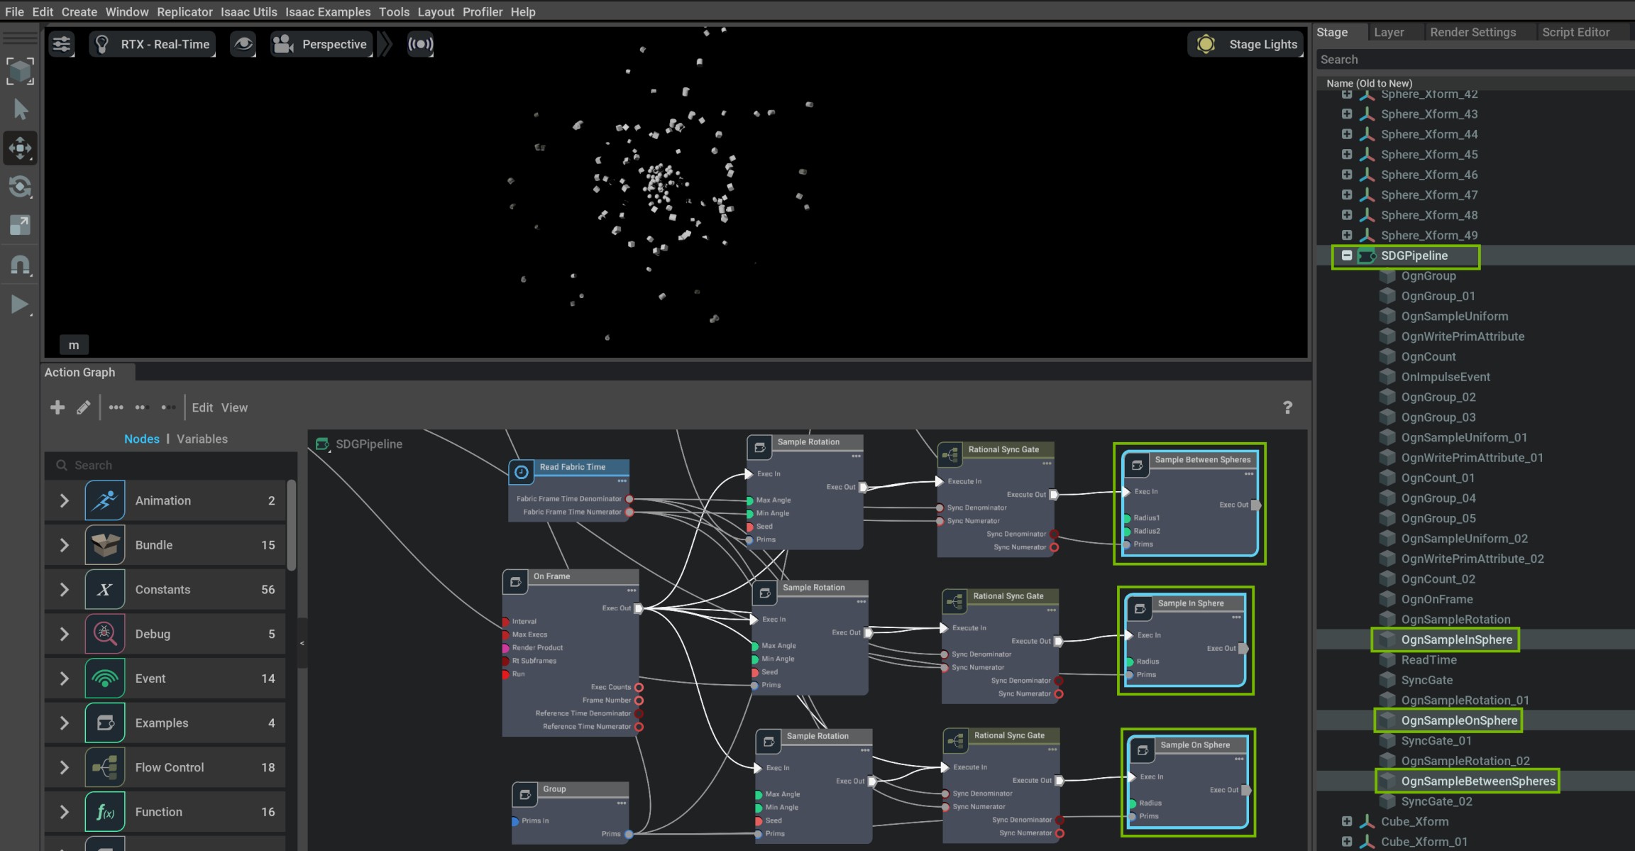Image resolution: width=1635 pixels, height=851 pixels.
Task: Open the Action Graph View menu
Action: pyautogui.click(x=234, y=407)
